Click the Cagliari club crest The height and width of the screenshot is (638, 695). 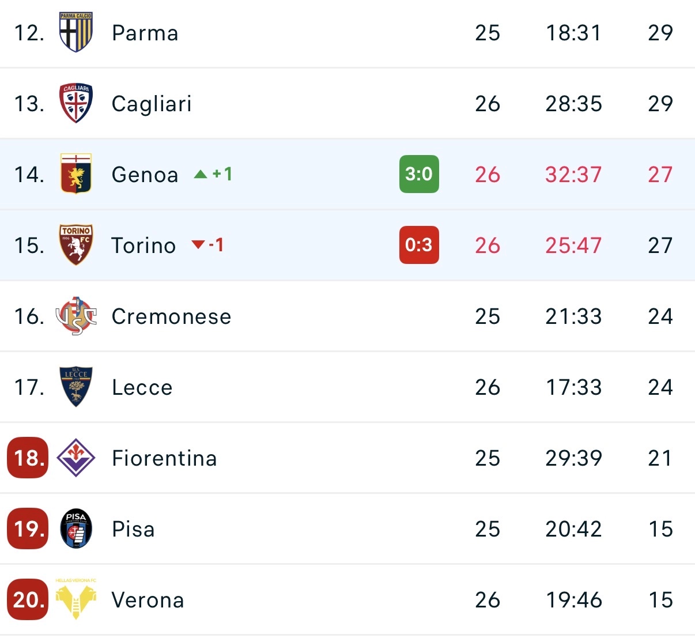coord(75,103)
